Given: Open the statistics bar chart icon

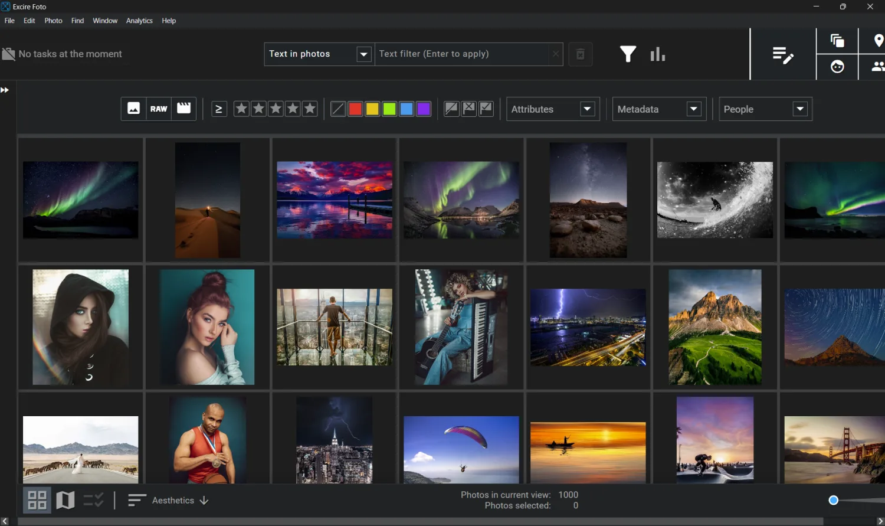Looking at the screenshot, I should (x=658, y=54).
